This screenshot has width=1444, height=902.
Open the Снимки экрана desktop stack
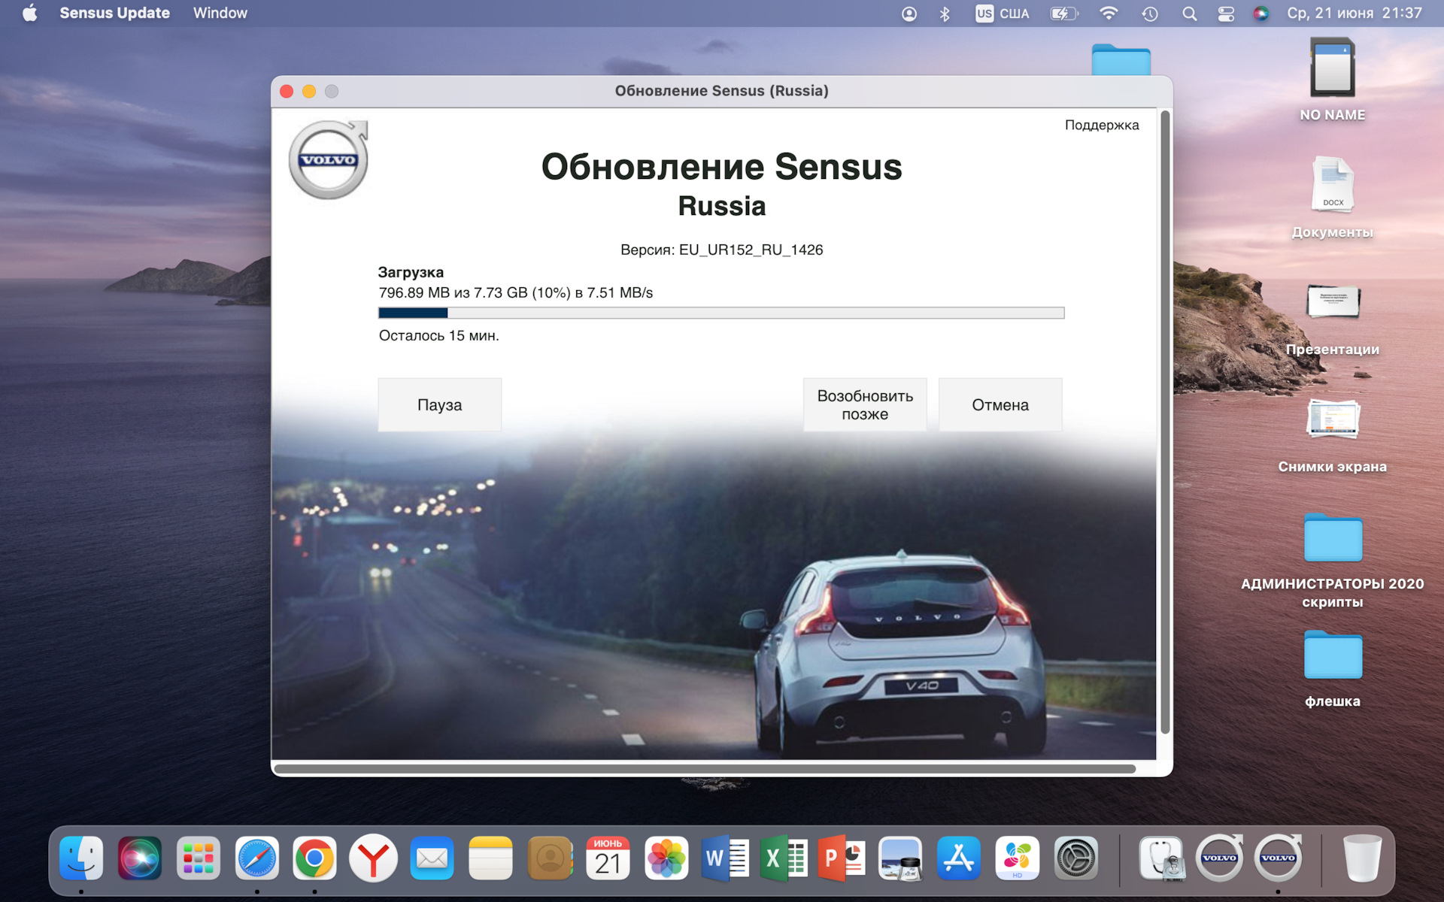pos(1333,419)
